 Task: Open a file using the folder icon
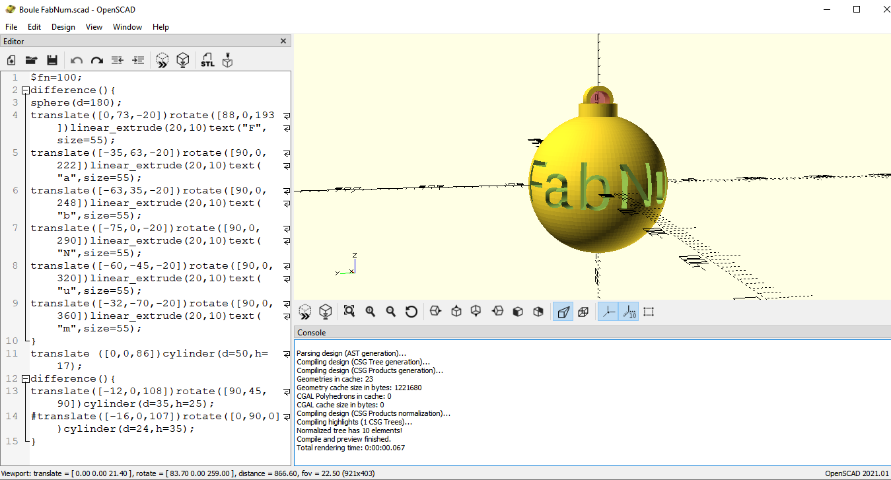click(31, 60)
